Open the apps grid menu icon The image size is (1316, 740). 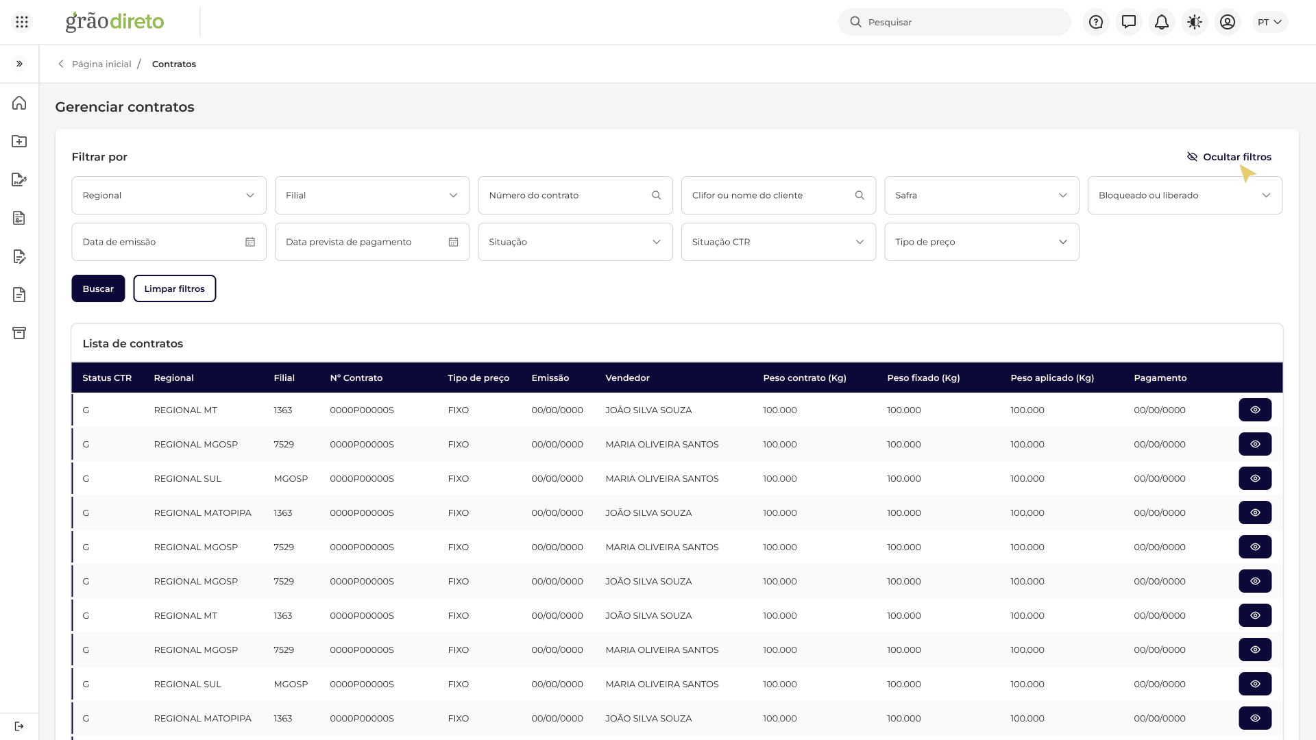click(x=22, y=22)
